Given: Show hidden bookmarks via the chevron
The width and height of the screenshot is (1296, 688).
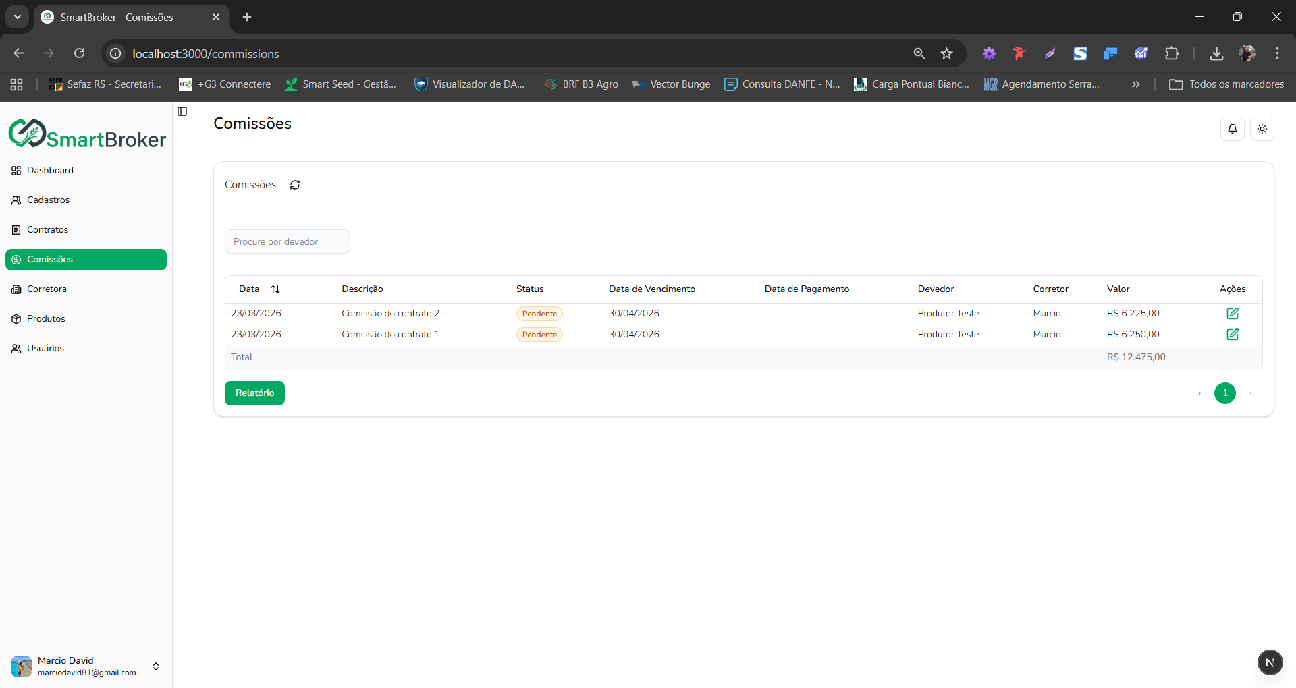Looking at the screenshot, I should click(x=1135, y=84).
